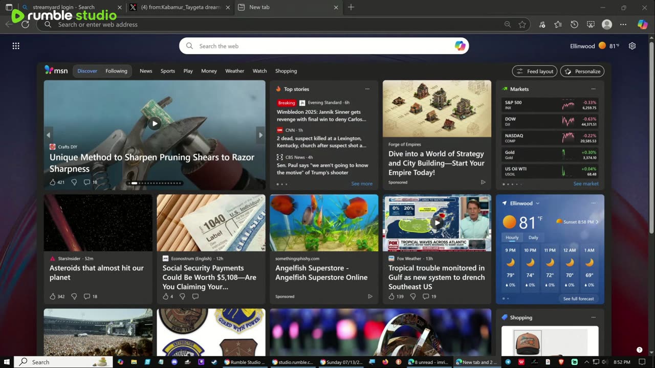Open See full forecast link

click(x=578, y=298)
